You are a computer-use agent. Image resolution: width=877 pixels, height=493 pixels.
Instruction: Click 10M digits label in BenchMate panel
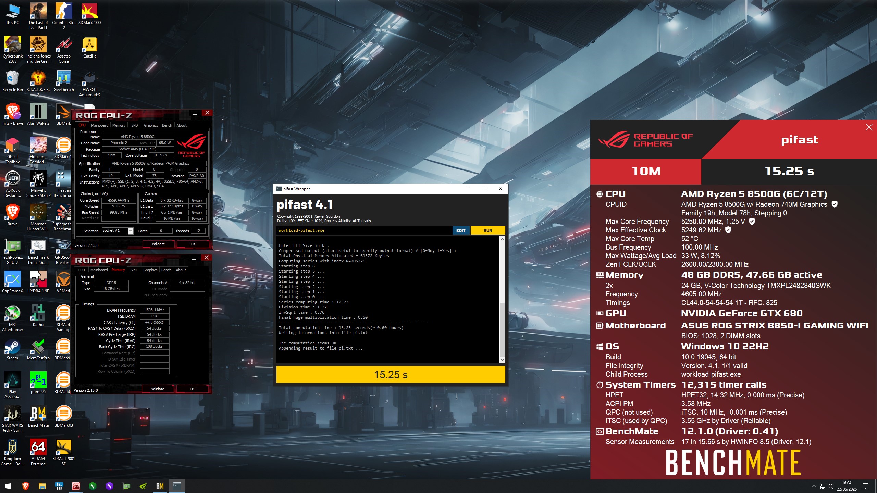[646, 171]
